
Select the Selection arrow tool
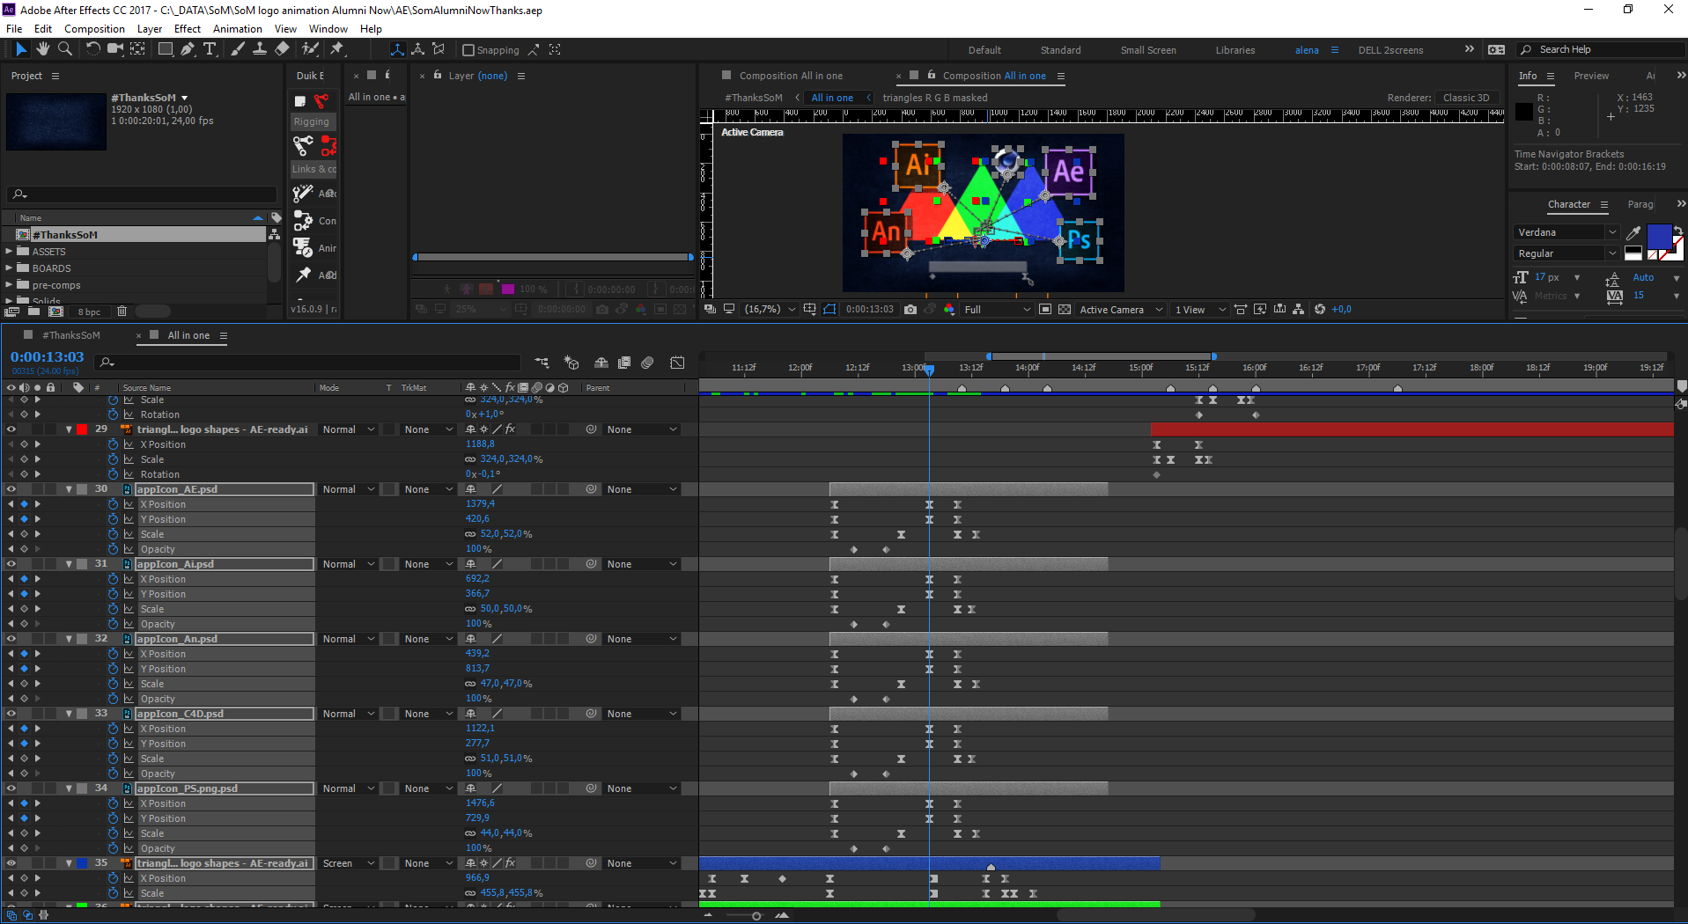coord(21,49)
